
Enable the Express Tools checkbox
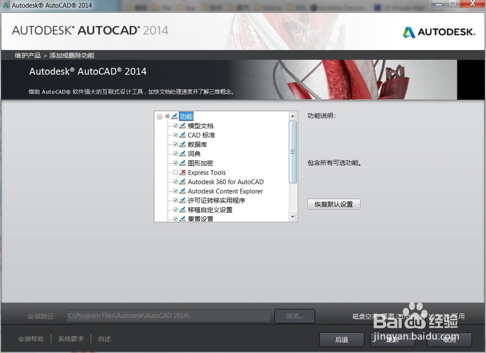(175, 172)
